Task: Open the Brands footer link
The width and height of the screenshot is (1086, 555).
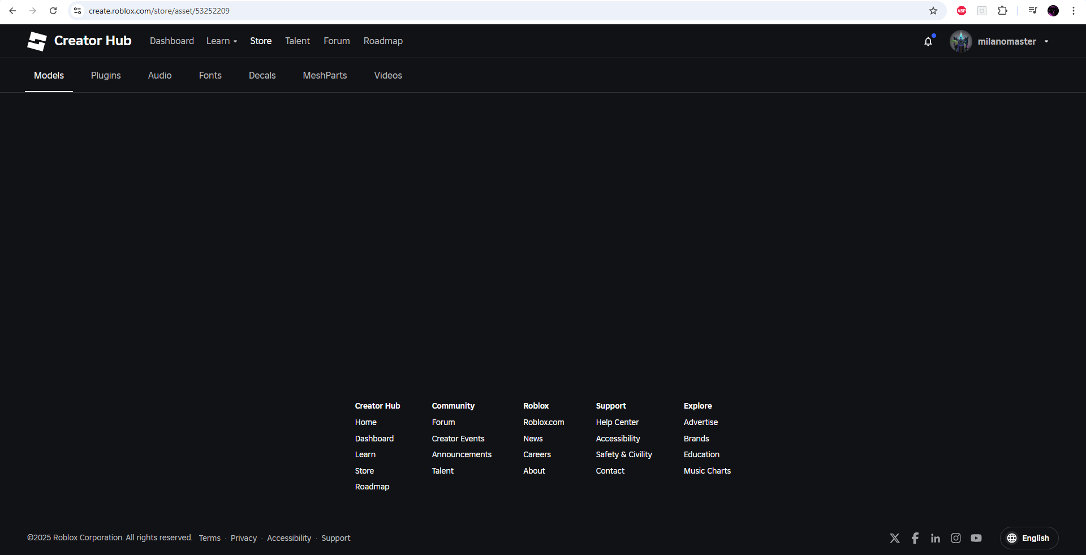Action: pos(696,439)
